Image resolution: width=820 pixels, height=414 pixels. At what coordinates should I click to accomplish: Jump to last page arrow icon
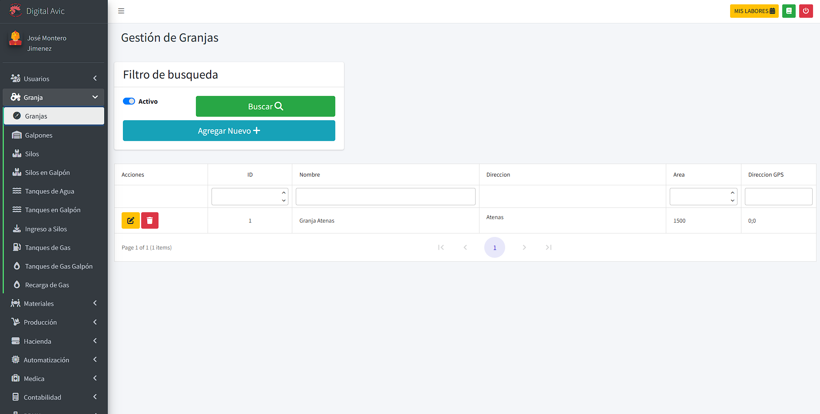(x=549, y=247)
